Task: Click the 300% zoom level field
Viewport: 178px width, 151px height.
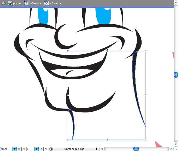Action: (6, 149)
